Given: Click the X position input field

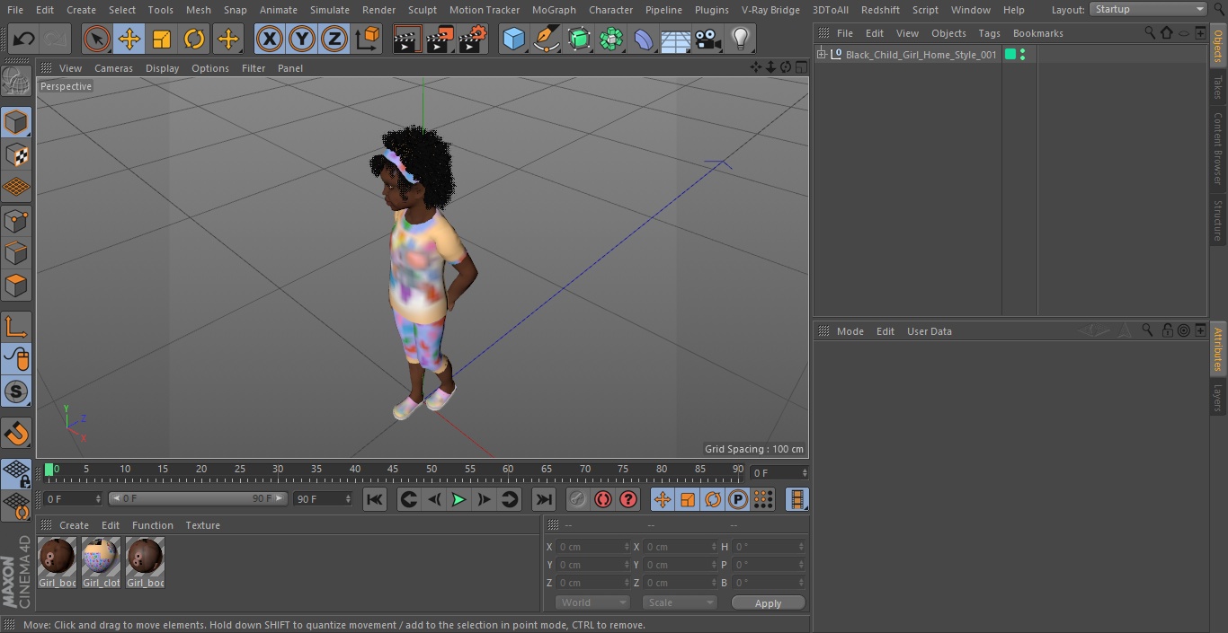Looking at the screenshot, I should click(x=593, y=547).
